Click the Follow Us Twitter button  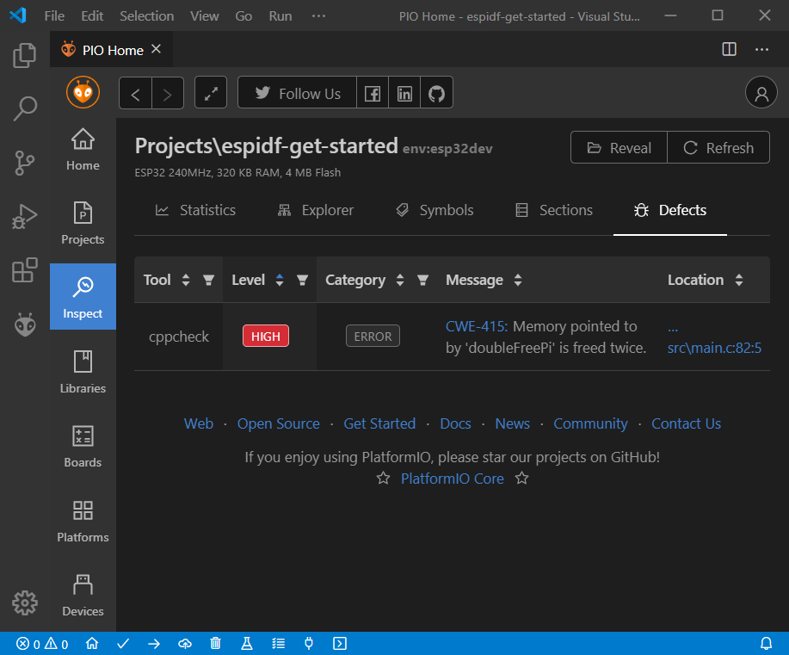coord(297,93)
